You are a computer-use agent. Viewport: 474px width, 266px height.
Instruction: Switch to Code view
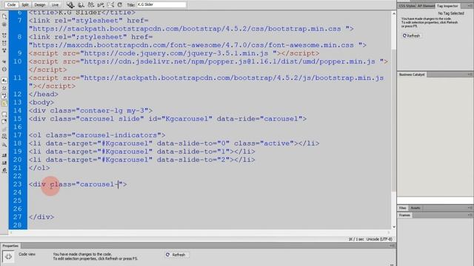pyautogui.click(x=12, y=5)
